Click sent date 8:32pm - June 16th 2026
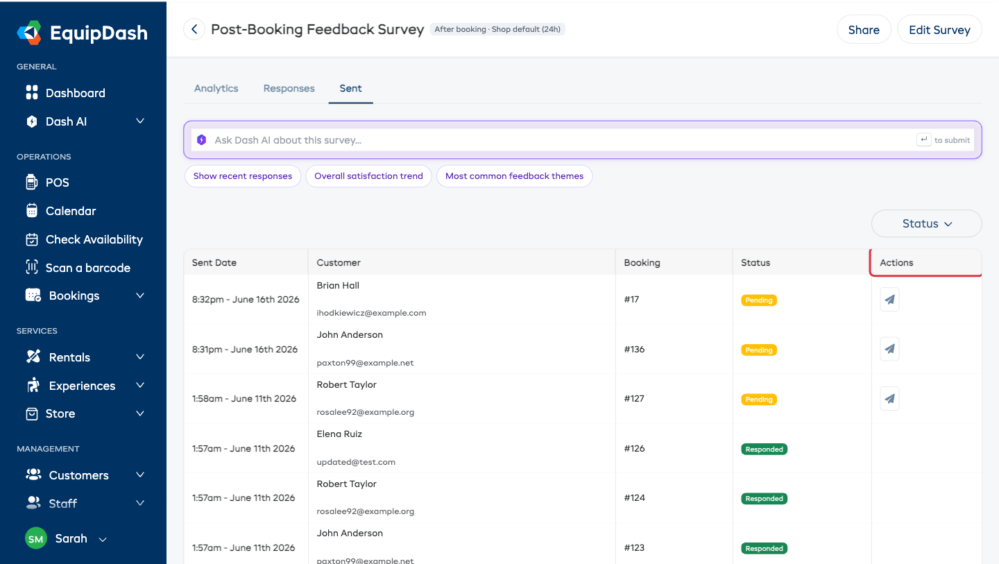The width and height of the screenshot is (999, 564). pyautogui.click(x=246, y=300)
